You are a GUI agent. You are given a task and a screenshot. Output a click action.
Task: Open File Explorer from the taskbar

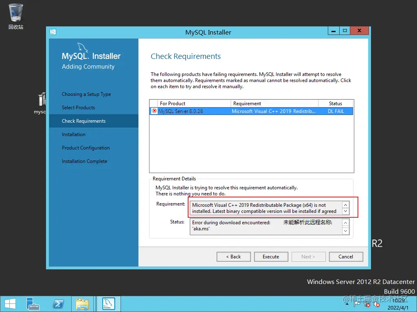82,304
